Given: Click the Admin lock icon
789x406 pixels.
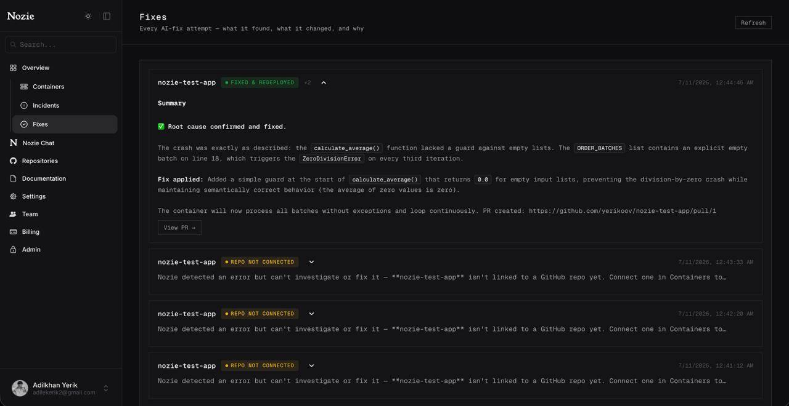Looking at the screenshot, I should (x=13, y=250).
